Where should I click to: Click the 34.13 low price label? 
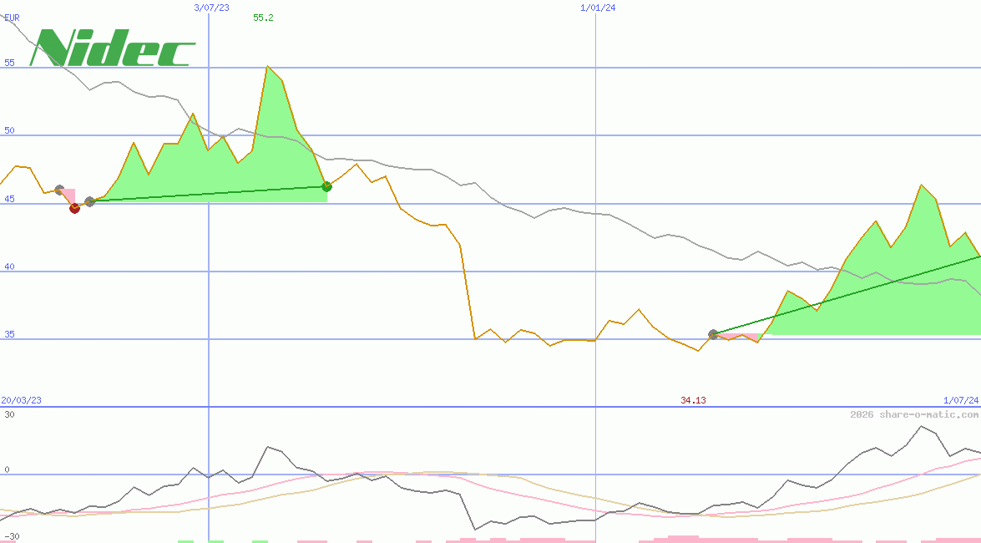pyautogui.click(x=693, y=400)
